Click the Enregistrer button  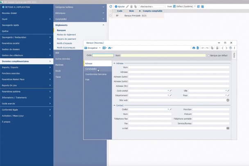tap(92, 48)
